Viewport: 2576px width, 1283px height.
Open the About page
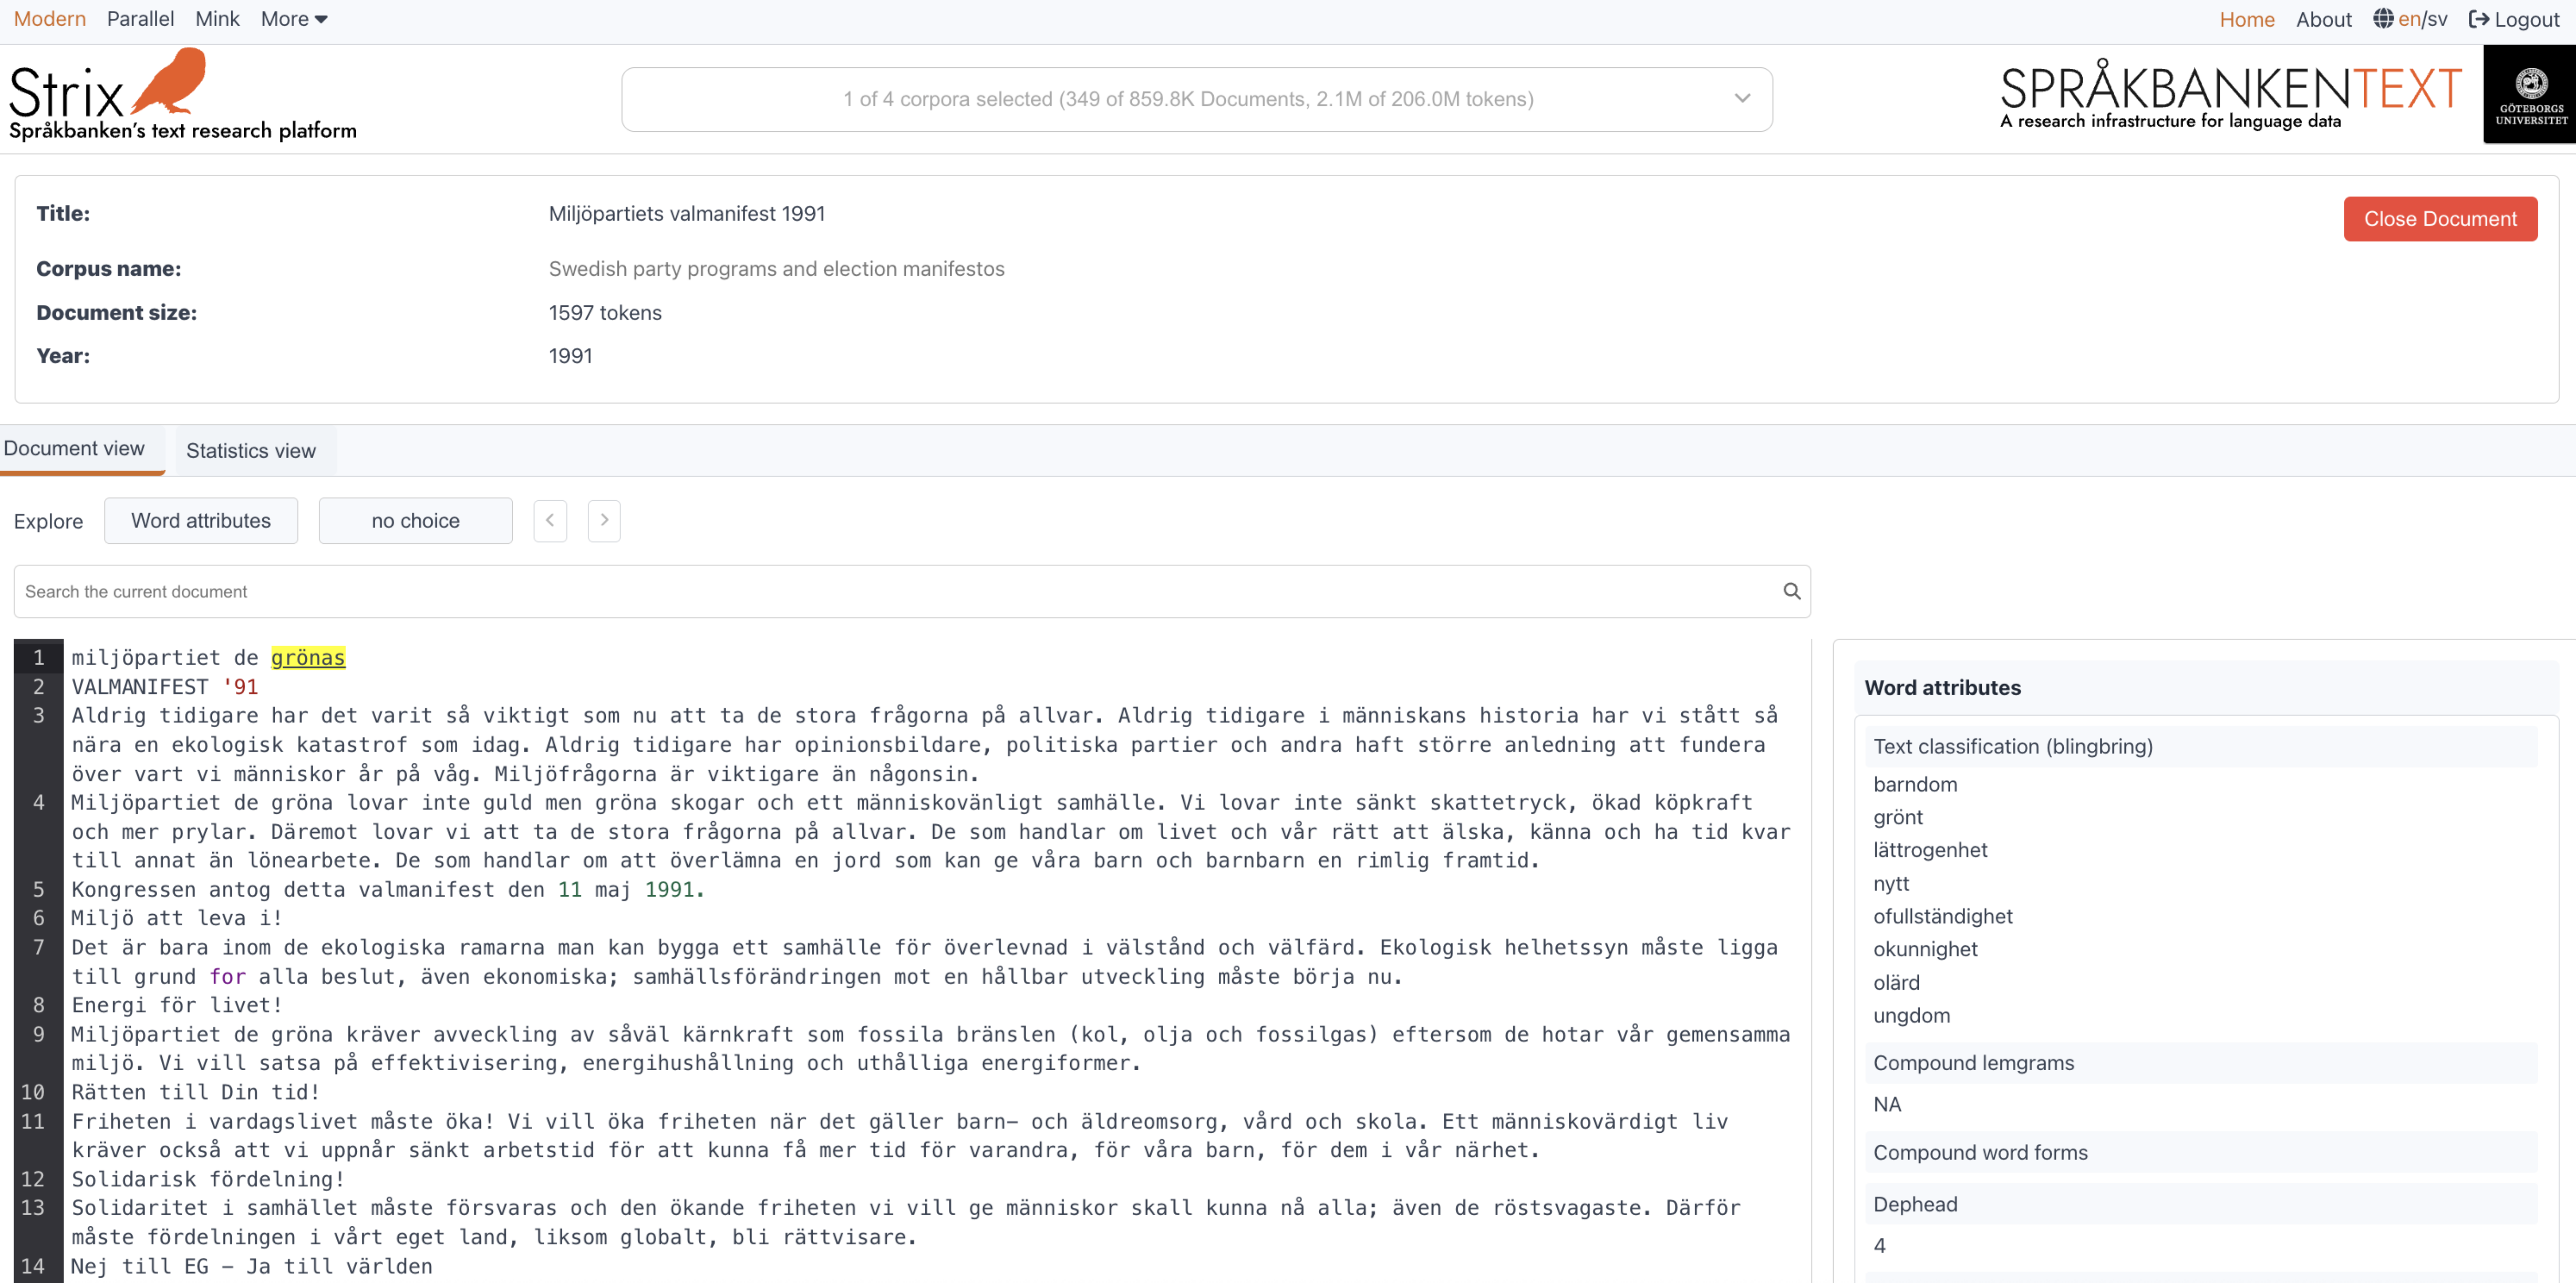tap(2323, 19)
